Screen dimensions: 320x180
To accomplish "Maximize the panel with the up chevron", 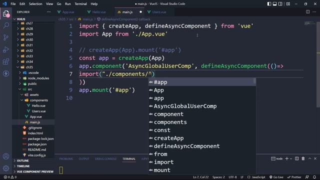I will 309,158.
